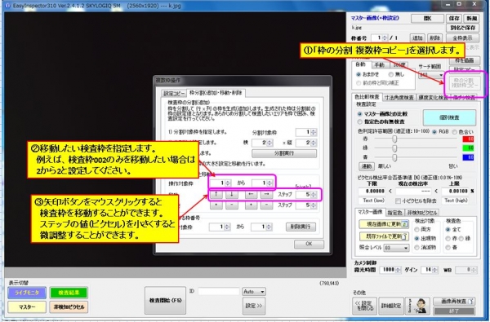
Task: Switch to the 指定色 tab
Action: [x=394, y=213]
